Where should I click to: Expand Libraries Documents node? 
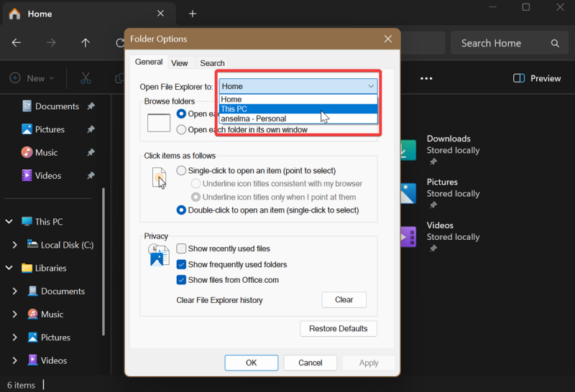pos(14,291)
